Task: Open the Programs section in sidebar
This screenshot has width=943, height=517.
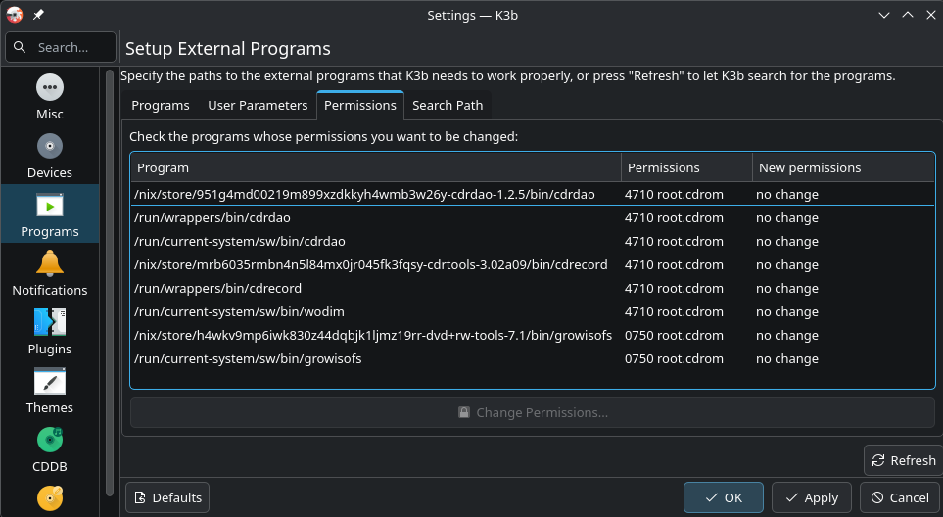Action: tap(50, 214)
